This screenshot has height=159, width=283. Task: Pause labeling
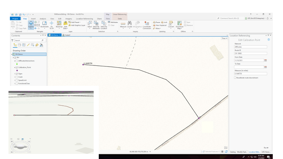coord(156,22)
